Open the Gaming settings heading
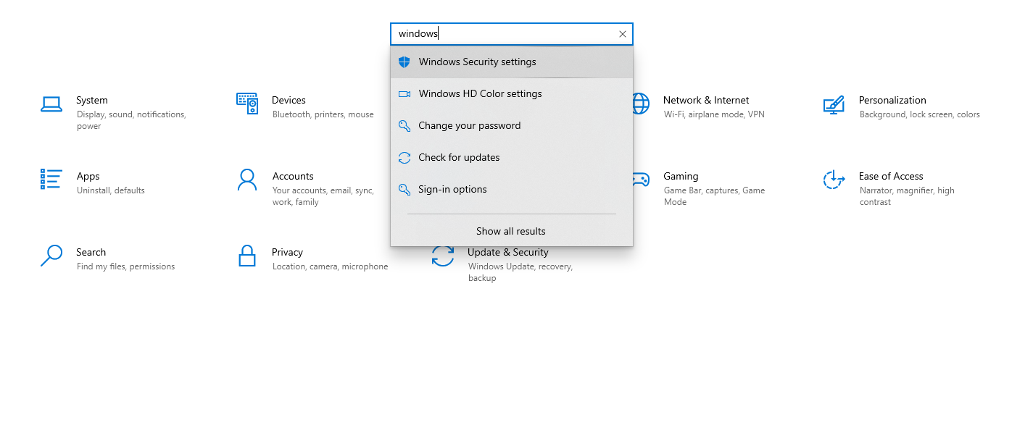 (681, 177)
